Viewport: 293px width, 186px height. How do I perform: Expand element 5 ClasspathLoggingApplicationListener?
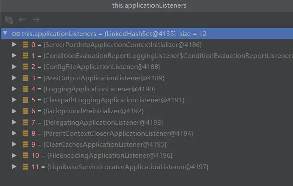[14, 100]
